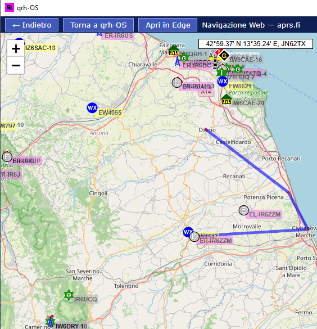The width and height of the screenshot is (317, 329).
Task: Click the IW6CAE-20 station label
Action: 248,103
